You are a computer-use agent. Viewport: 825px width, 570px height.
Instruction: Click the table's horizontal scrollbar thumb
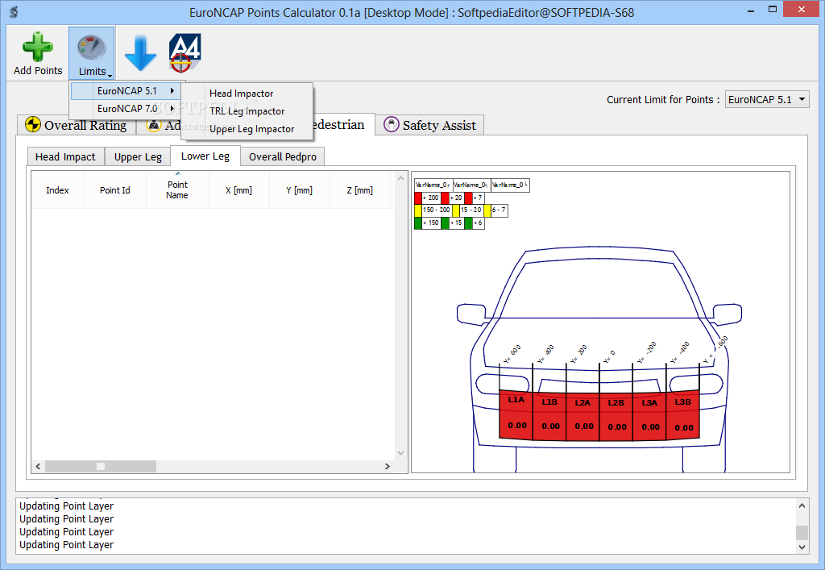tap(101, 466)
